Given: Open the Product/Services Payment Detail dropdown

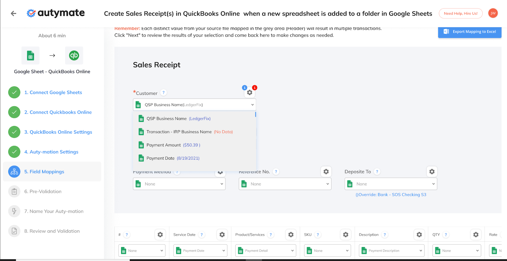Looking at the screenshot, I should click(266, 251).
